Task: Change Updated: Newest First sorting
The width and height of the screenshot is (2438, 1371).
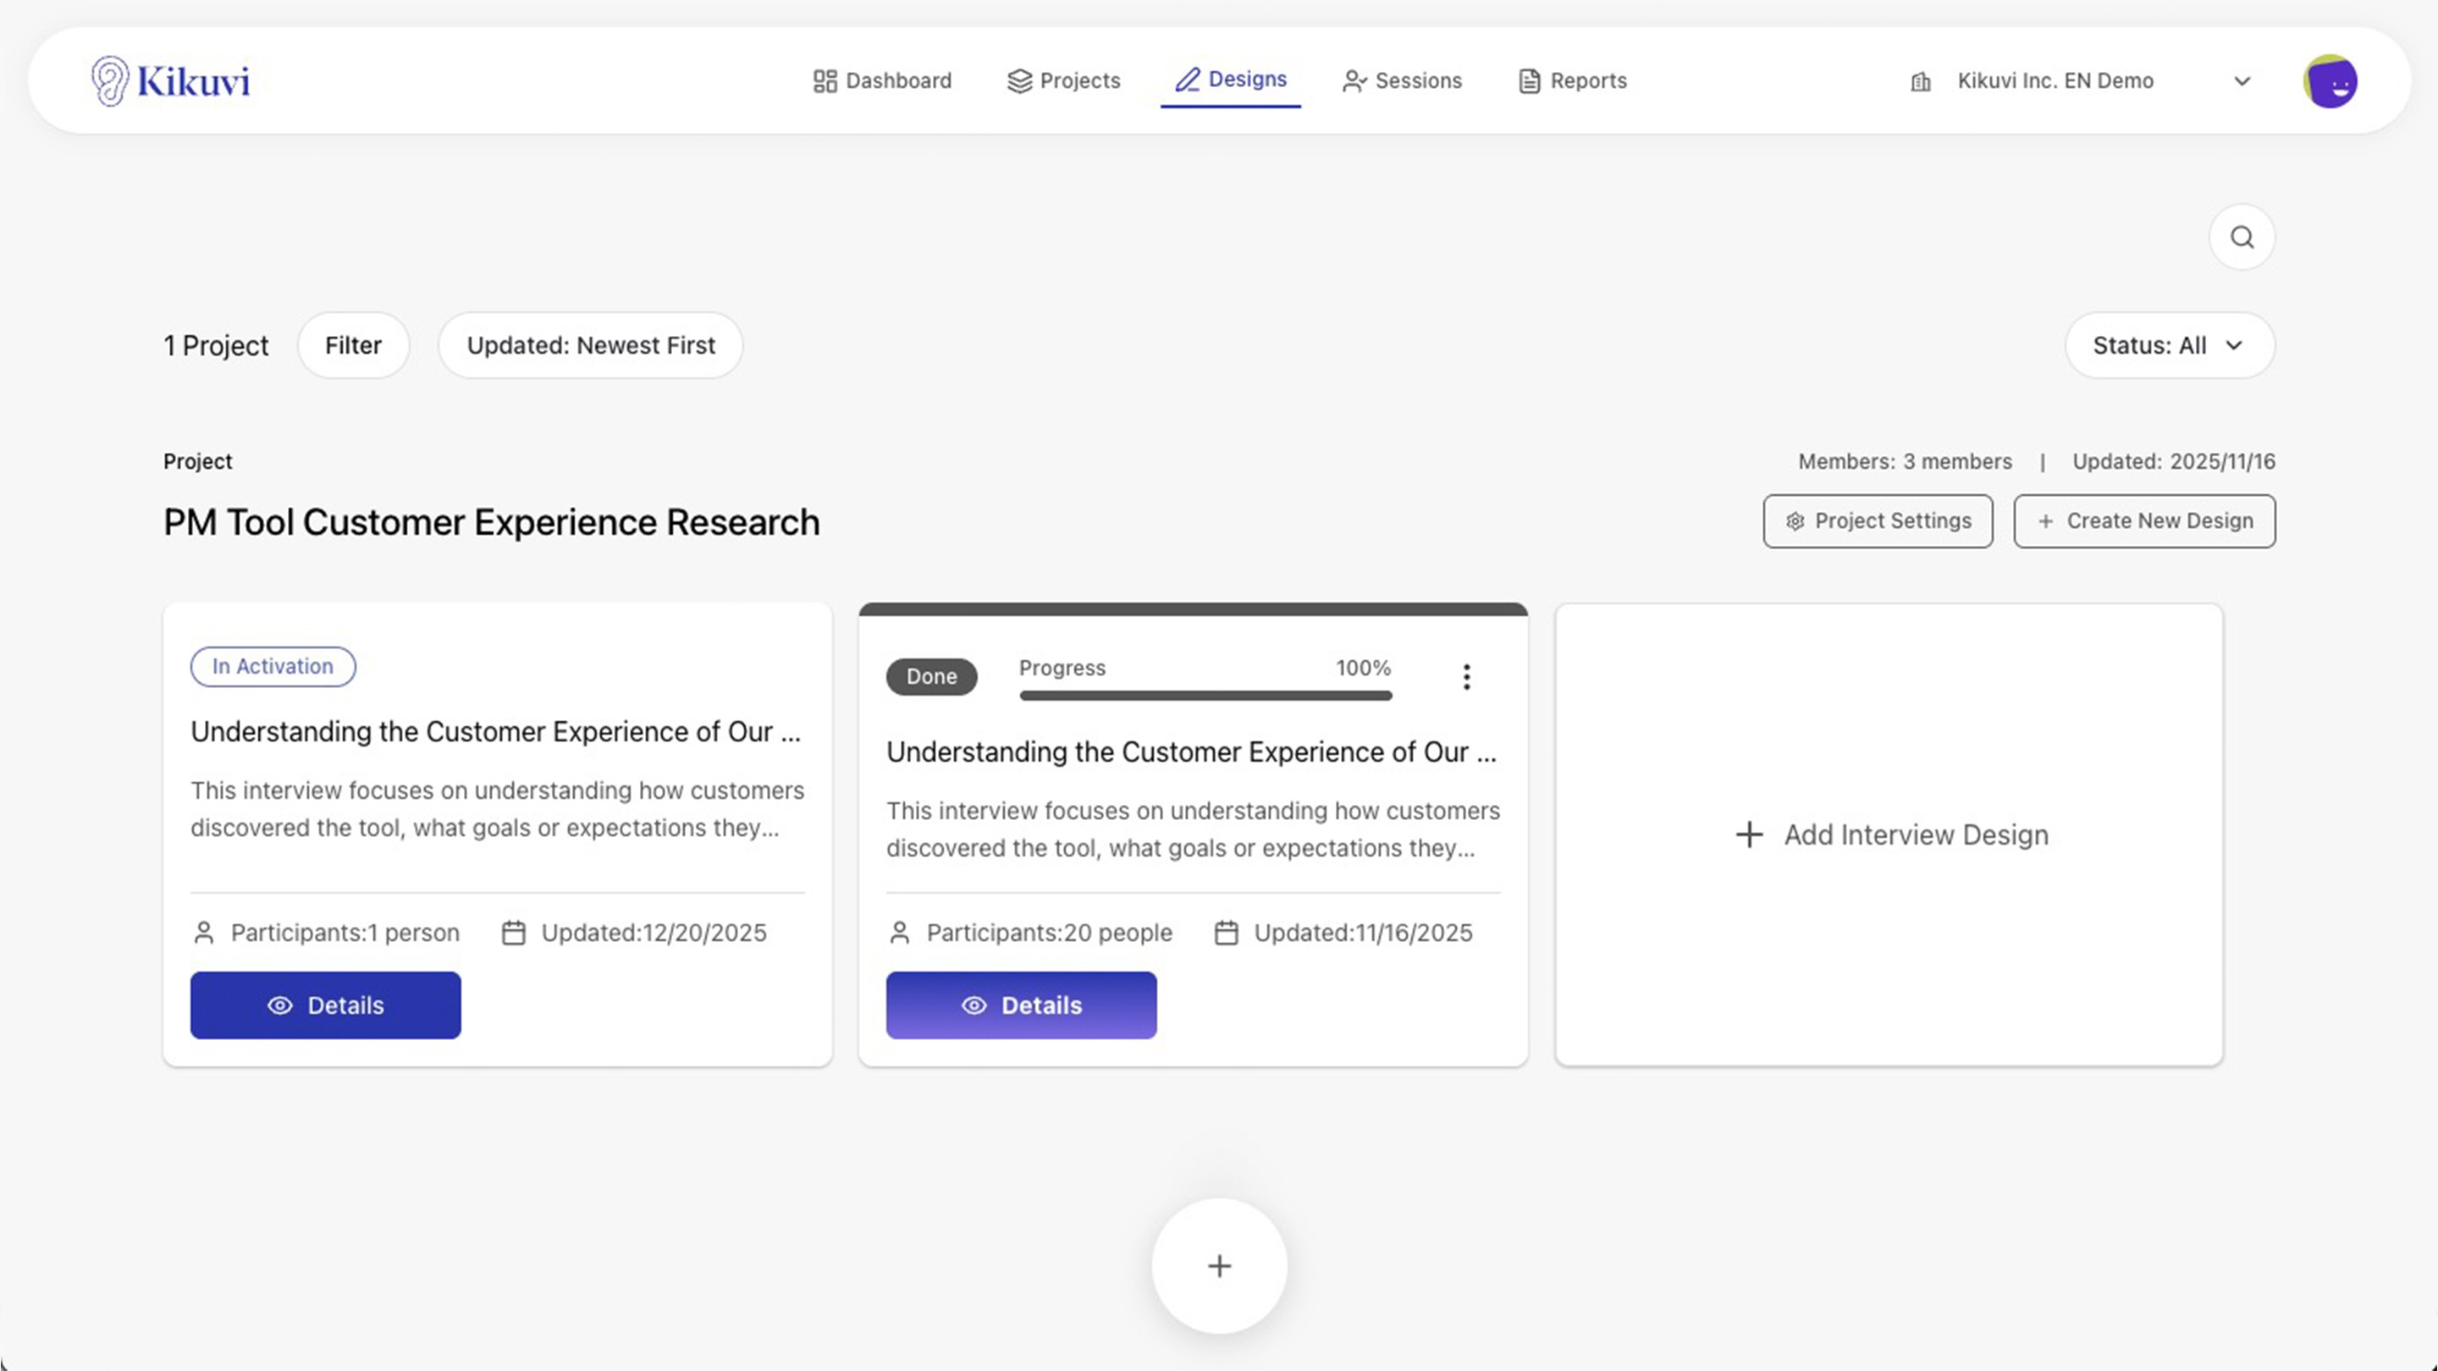Action: (591, 345)
